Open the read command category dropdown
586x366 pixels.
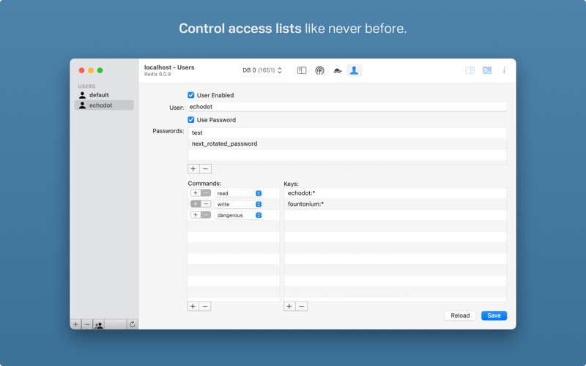pyautogui.click(x=238, y=193)
